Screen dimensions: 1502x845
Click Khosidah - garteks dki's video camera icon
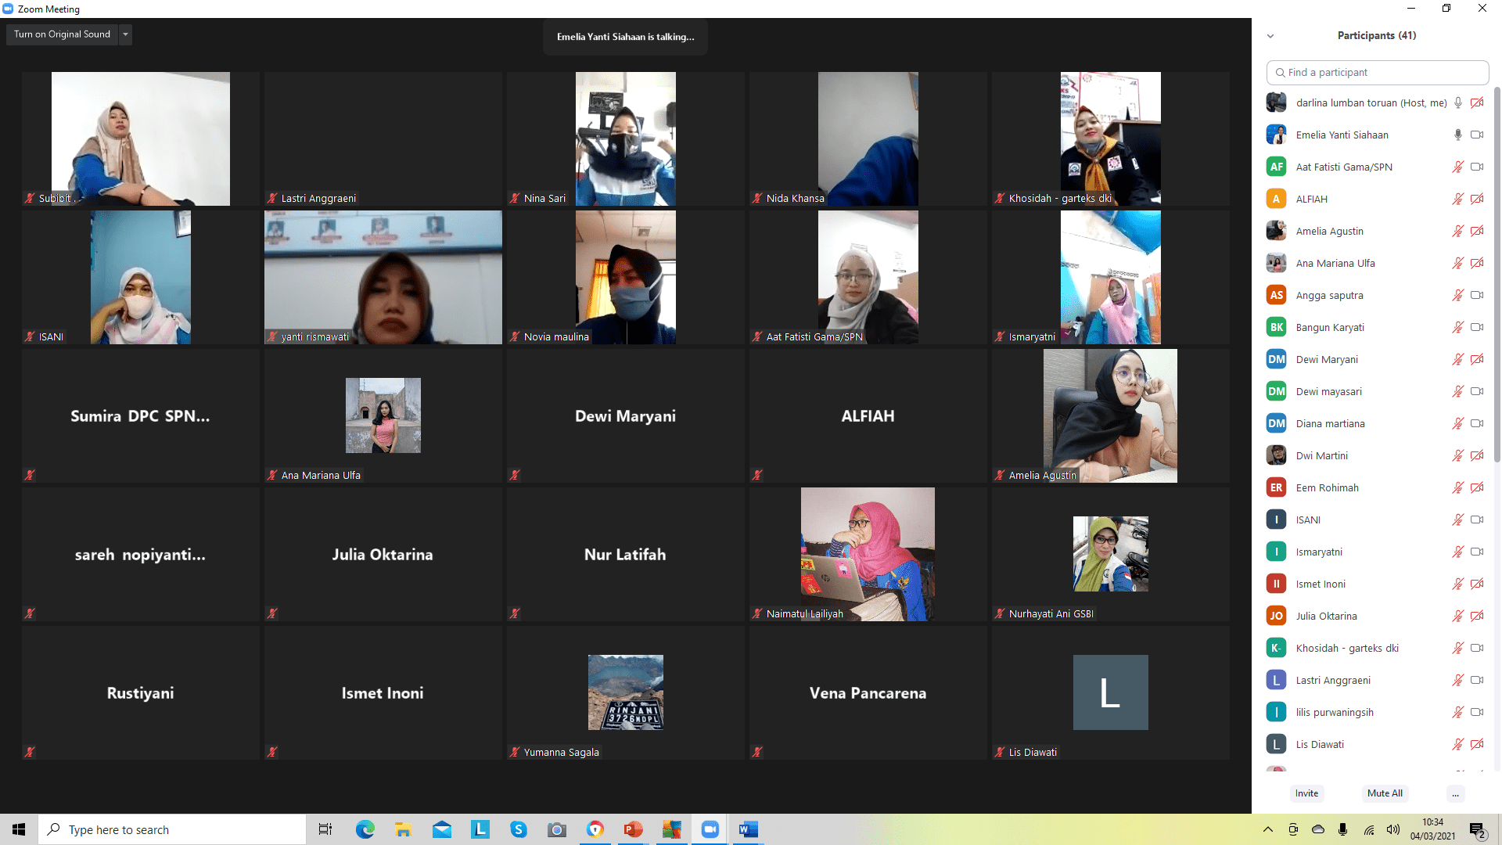click(x=1477, y=648)
